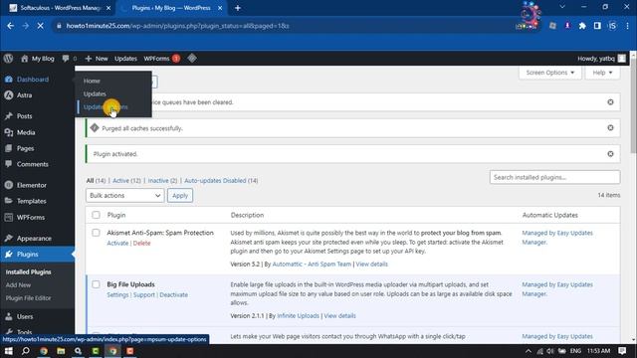Screen dimensions: 637x358
Task: Switch to Softaculous WordPress Manager tab
Action: pos(60,8)
